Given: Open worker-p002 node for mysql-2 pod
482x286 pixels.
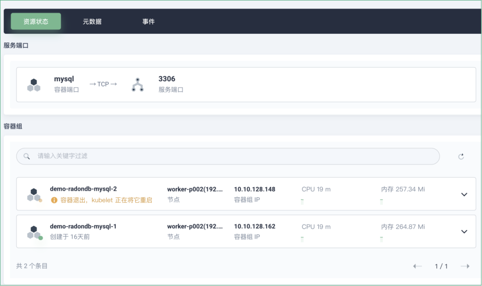Looking at the screenshot, I should point(195,189).
